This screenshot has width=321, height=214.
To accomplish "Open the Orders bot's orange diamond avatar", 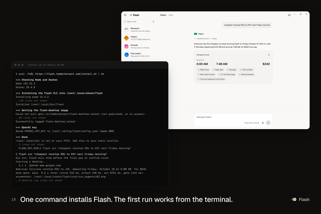I will tap(126, 38).
